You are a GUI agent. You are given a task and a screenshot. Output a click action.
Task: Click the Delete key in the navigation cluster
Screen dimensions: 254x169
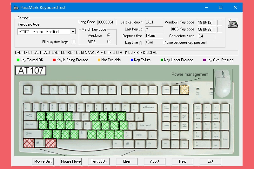pyautogui.click(x=166, y=125)
